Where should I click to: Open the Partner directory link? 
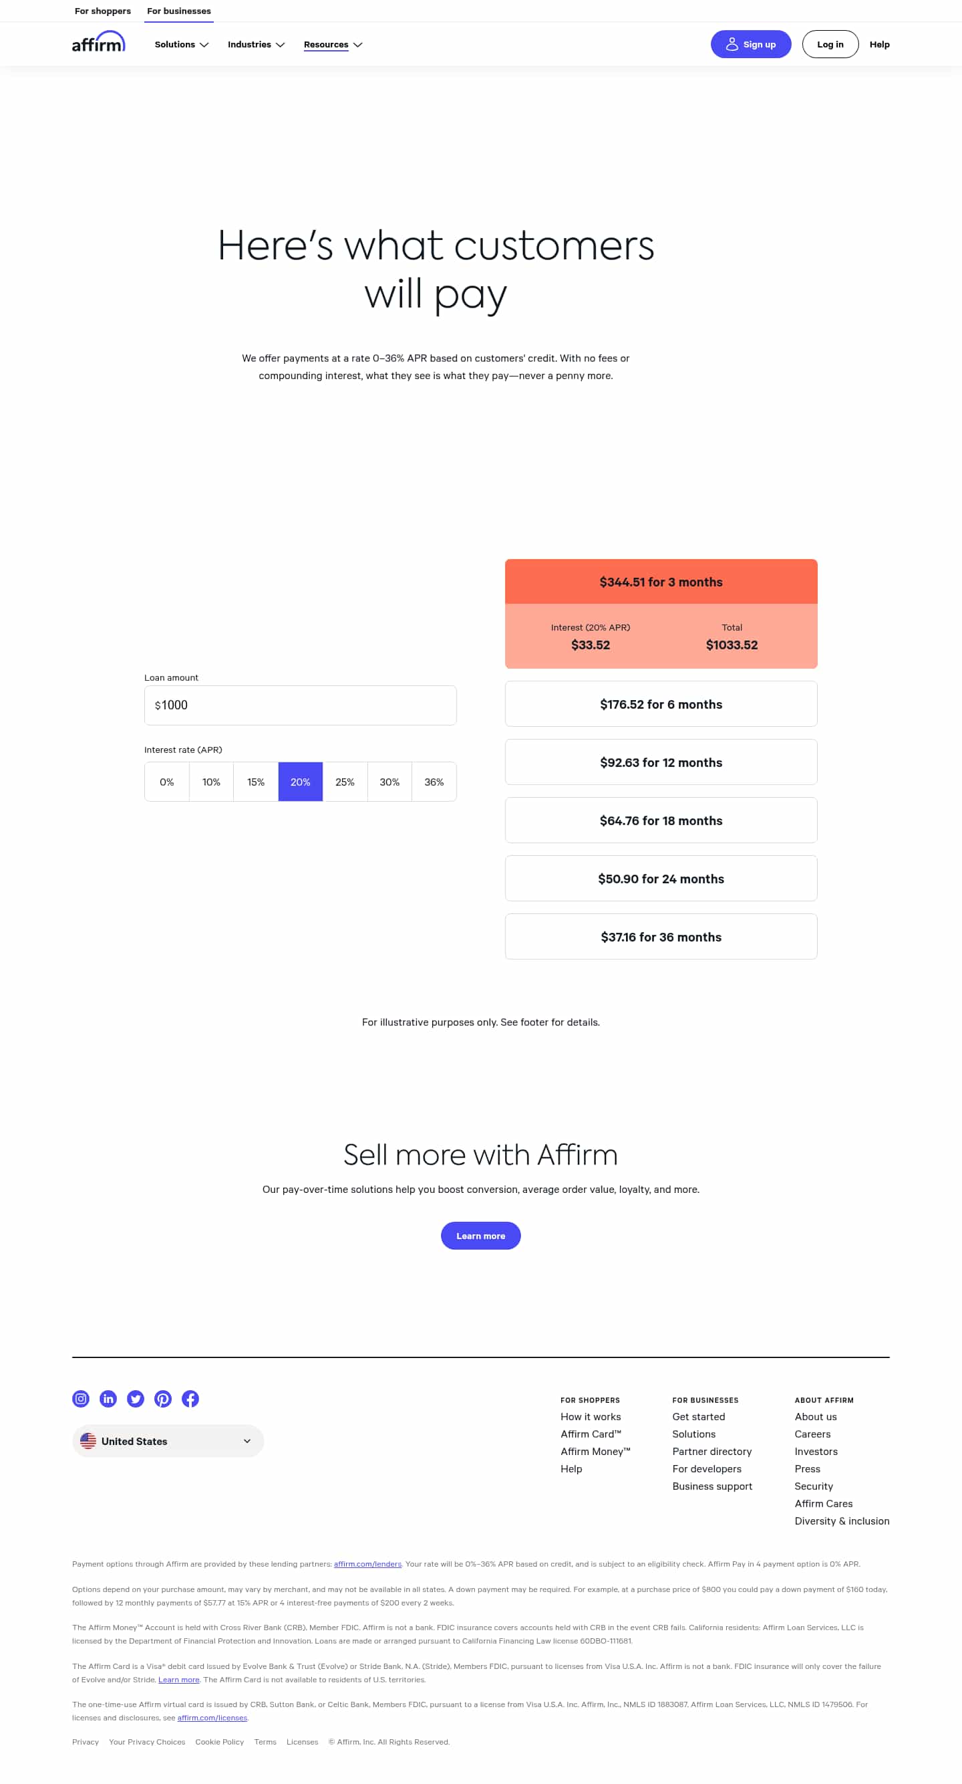click(711, 1451)
